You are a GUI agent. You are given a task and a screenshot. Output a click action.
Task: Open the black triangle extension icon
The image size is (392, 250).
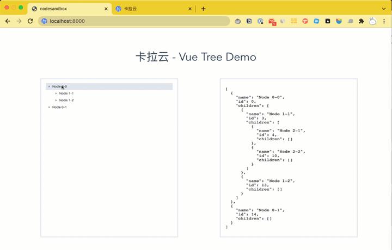[x=328, y=21]
